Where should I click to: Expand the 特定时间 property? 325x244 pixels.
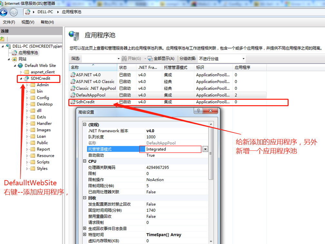pyautogui.click(x=84, y=234)
